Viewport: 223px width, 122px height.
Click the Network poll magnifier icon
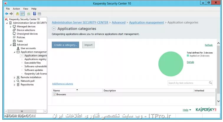(18, 81)
